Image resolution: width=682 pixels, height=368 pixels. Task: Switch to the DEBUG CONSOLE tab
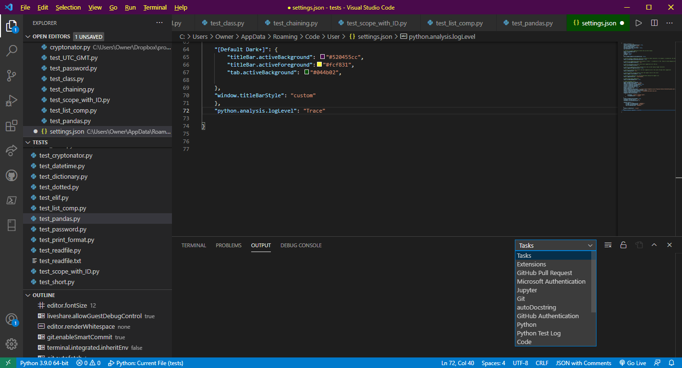click(x=301, y=245)
